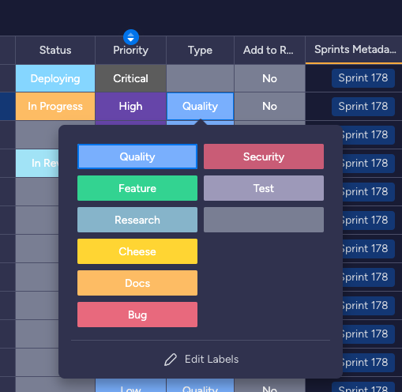Viewport: 402px width, 392px height.
Task: Select the Quality label in the dropdown
Action: 137,156
